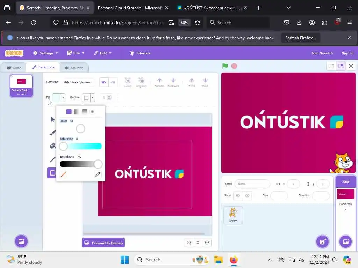
Task: Select the Rectangle tool
Action: click(x=52, y=173)
